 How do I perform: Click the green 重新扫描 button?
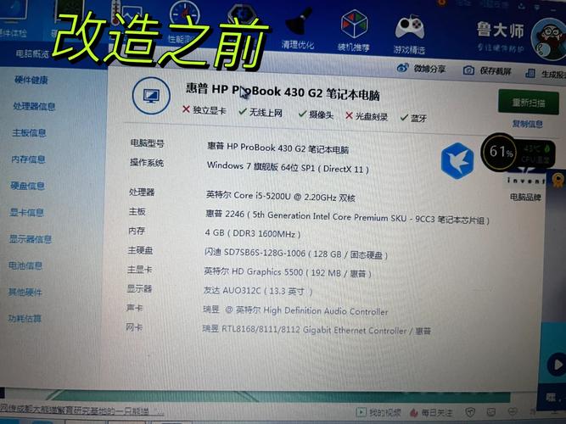pos(529,103)
